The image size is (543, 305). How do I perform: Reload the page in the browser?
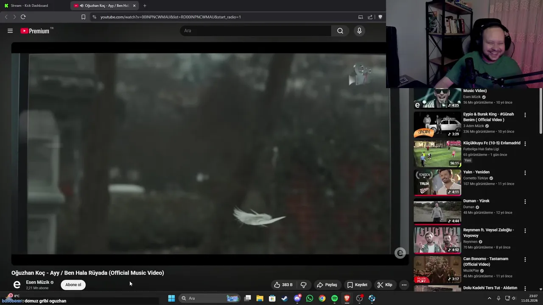23,17
